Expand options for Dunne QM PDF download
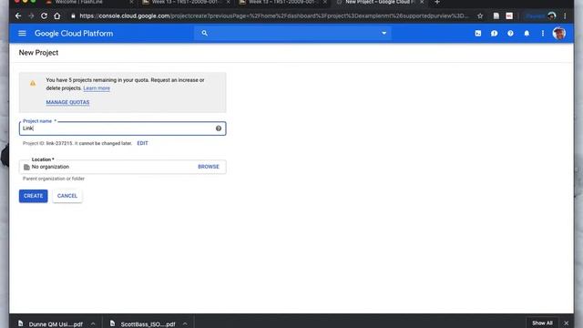 [93, 324]
